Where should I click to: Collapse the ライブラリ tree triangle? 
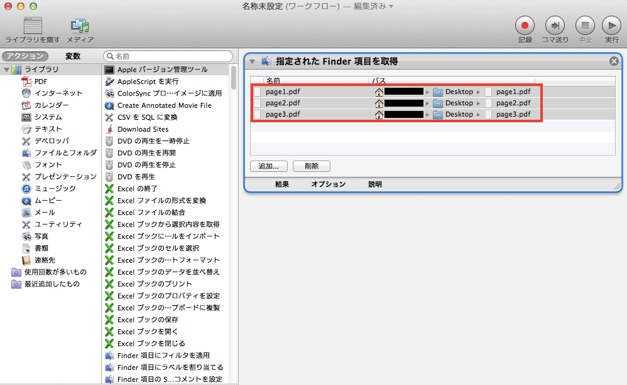pyautogui.click(x=6, y=70)
